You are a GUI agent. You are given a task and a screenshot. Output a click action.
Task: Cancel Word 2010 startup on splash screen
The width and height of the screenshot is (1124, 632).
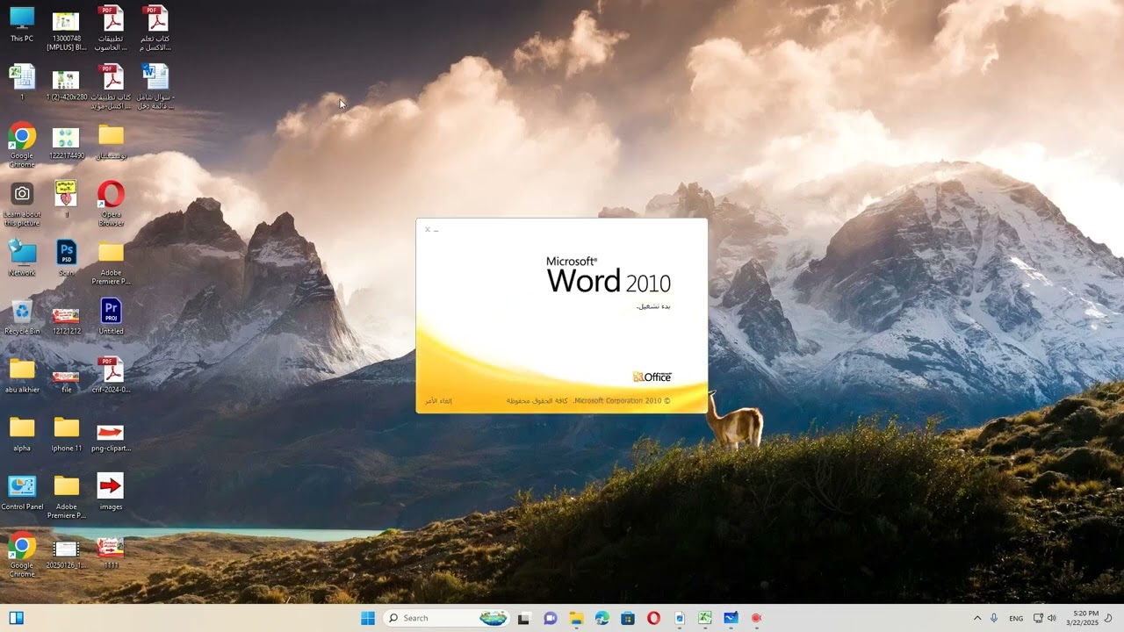(438, 401)
